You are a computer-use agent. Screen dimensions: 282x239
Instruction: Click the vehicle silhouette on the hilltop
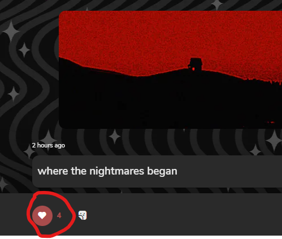pos(195,64)
